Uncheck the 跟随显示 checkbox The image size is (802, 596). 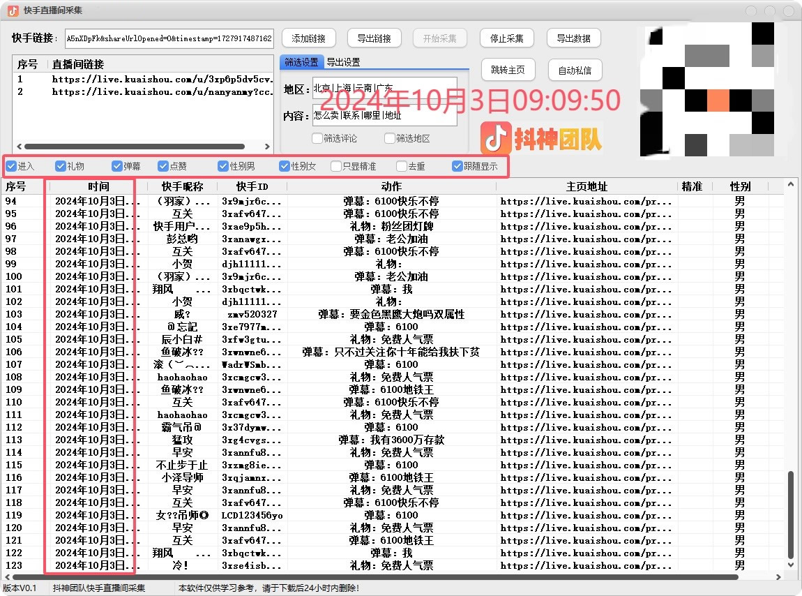coord(457,166)
